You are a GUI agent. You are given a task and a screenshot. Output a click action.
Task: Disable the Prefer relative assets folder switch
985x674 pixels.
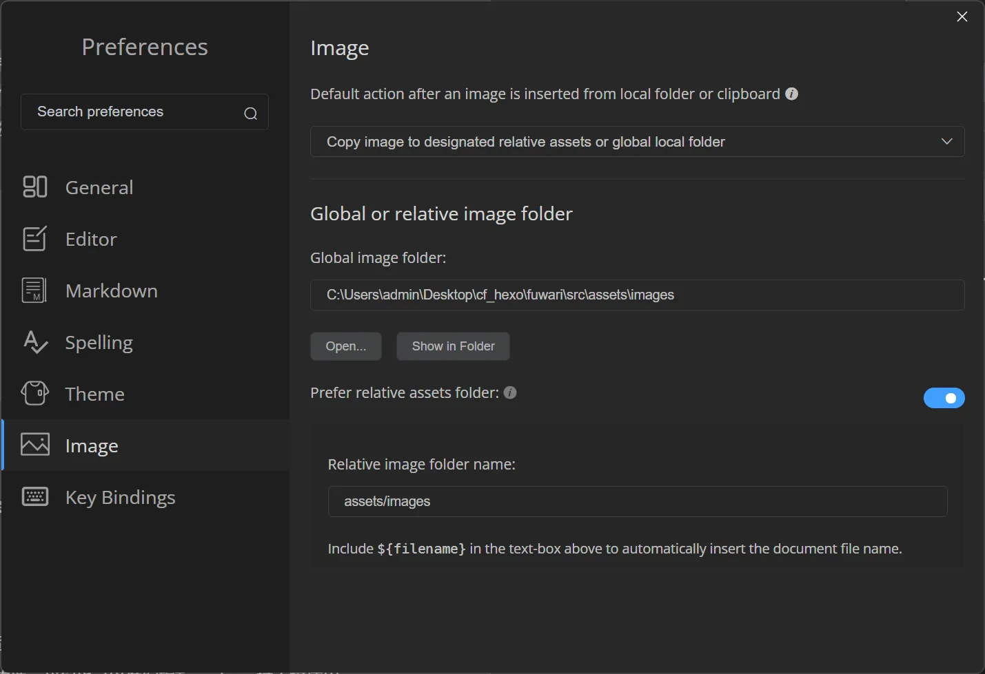click(x=944, y=398)
